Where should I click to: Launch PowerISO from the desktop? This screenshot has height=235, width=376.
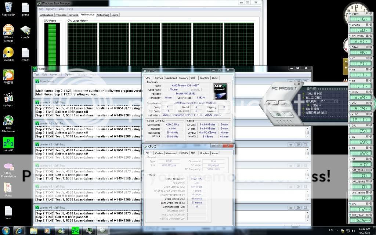(8, 53)
